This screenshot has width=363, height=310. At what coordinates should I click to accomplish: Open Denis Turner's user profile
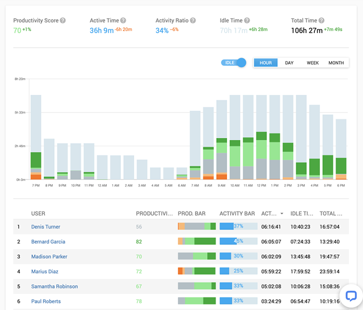coord(46,227)
